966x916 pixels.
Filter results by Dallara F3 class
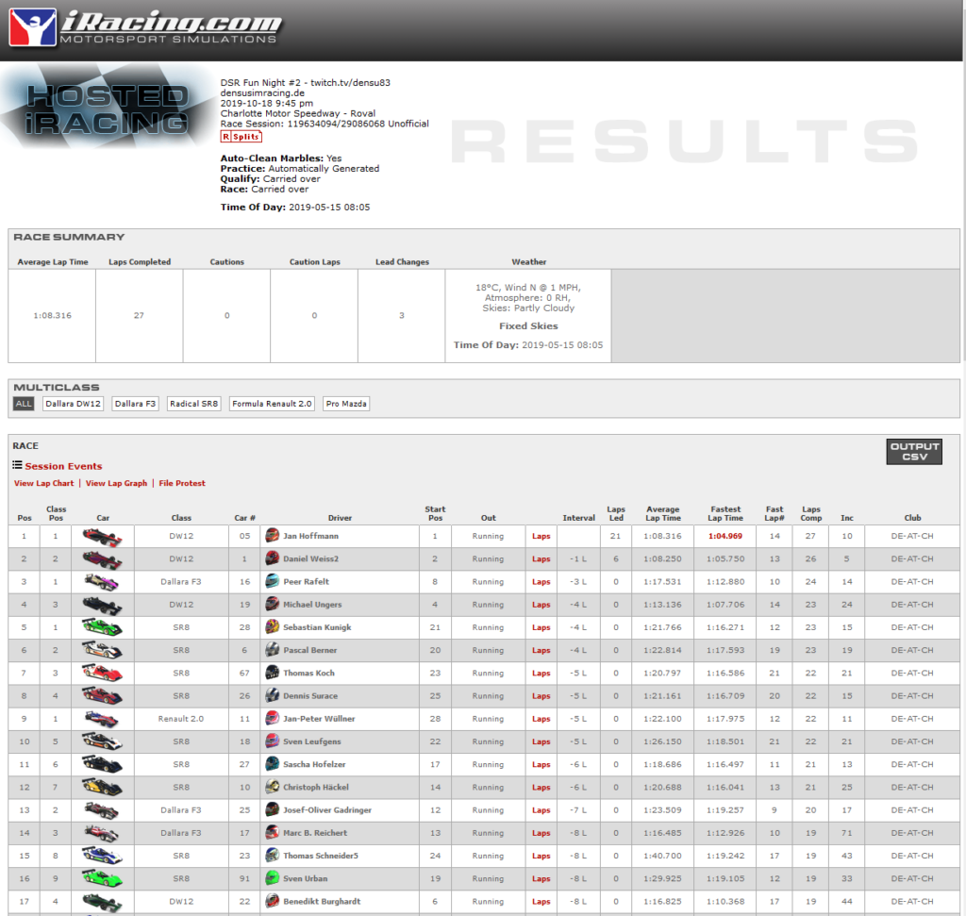pyautogui.click(x=135, y=404)
